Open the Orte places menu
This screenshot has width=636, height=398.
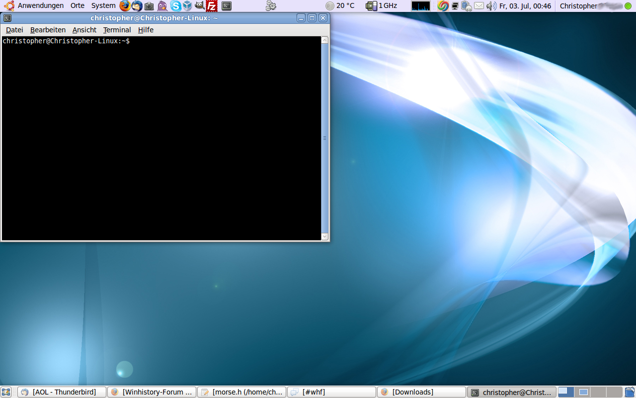[x=78, y=6]
